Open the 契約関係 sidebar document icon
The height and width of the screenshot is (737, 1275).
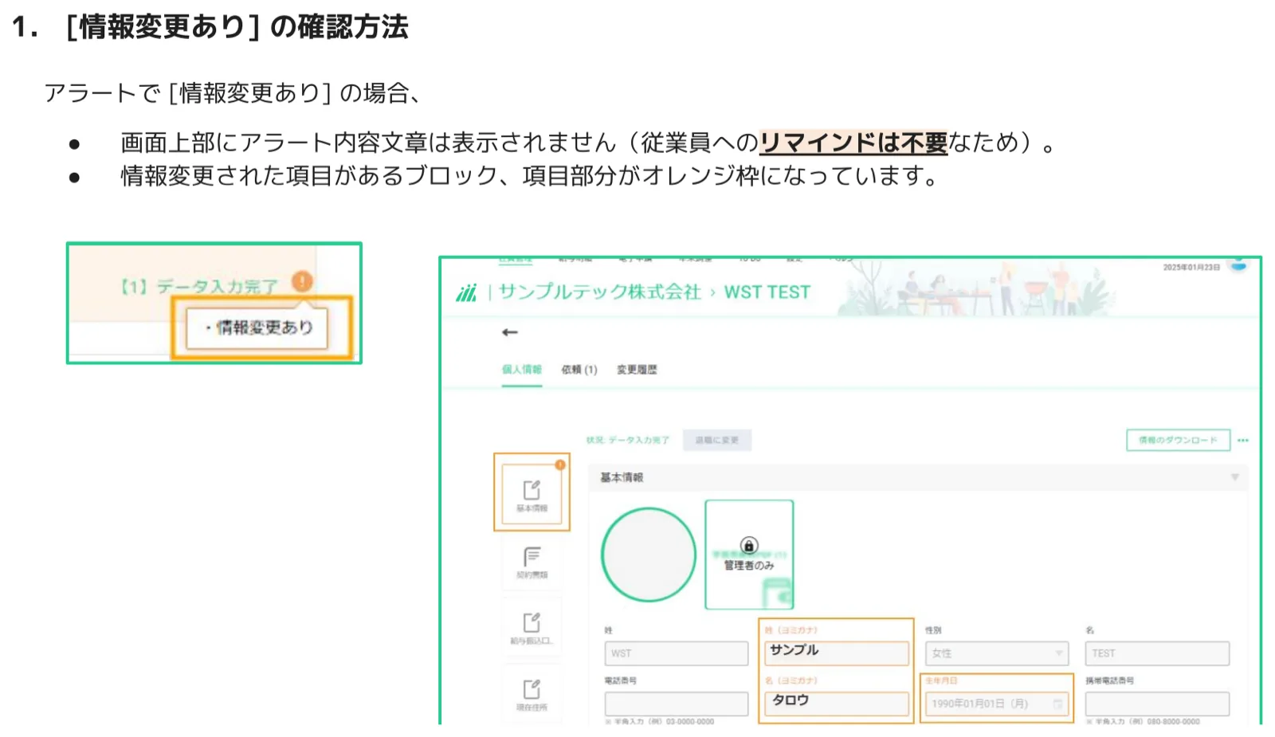point(532,562)
